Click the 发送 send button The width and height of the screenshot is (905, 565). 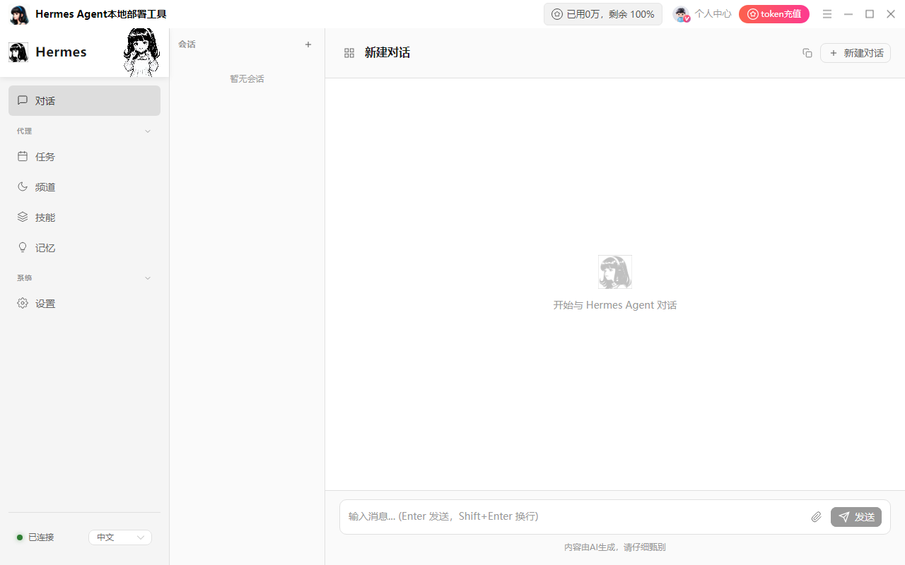[856, 517]
